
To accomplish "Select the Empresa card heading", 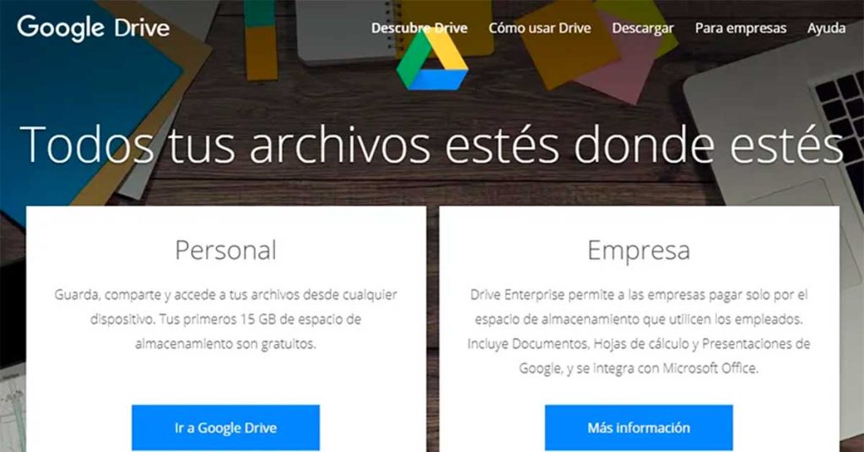I will coord(639,250).
